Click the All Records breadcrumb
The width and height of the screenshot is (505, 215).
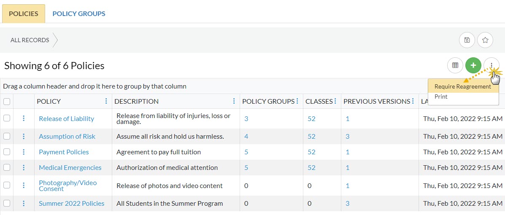click(30, 40)
